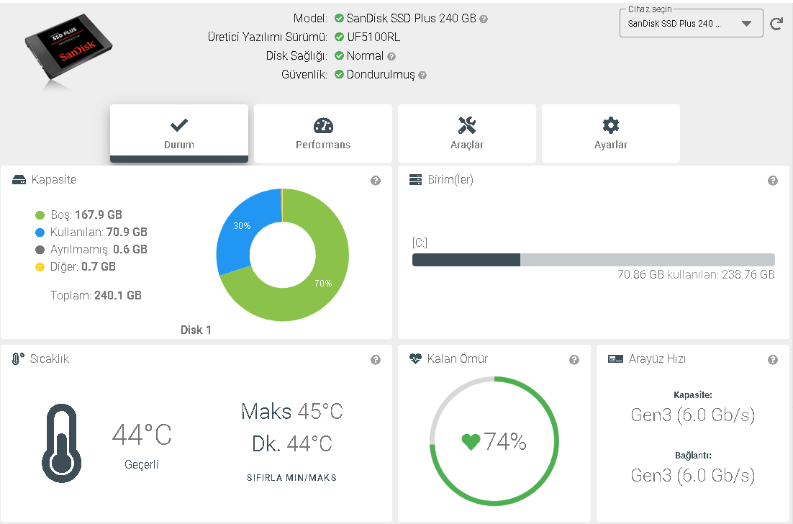The image size is (793, 524).
Task: Open help for the Kalan Ömür panel
Action: point(574,360)
